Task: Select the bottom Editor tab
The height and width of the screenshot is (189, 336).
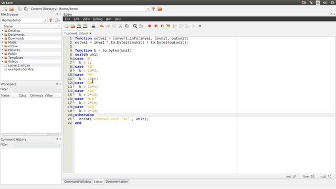Action: [98, 182]
